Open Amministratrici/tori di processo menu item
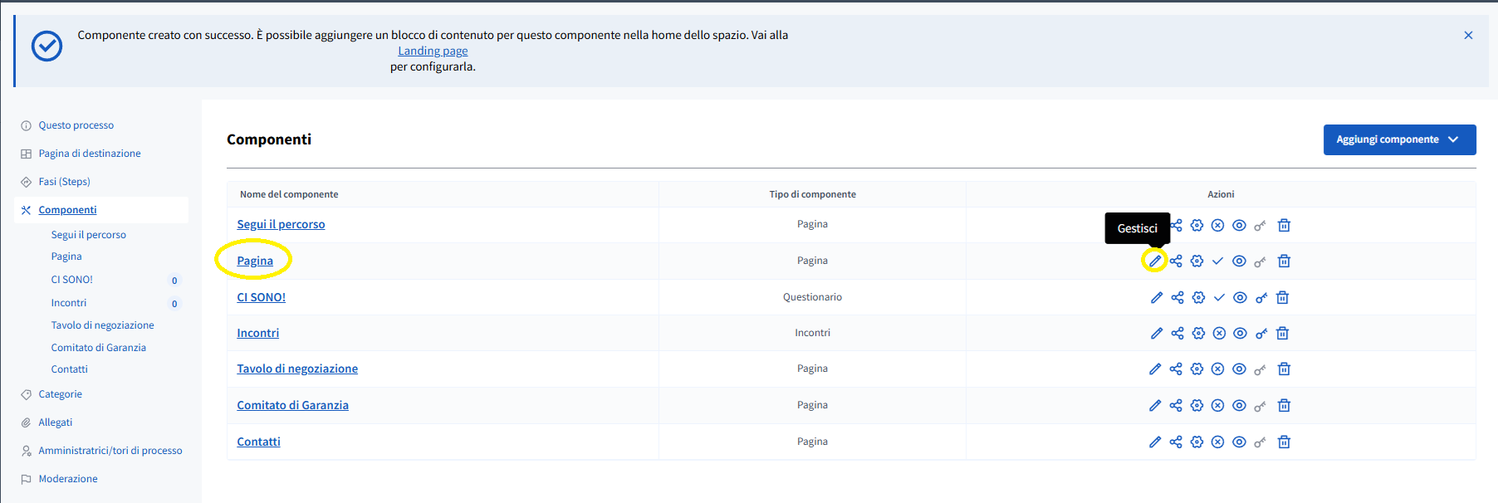 [x=110, y=451]
